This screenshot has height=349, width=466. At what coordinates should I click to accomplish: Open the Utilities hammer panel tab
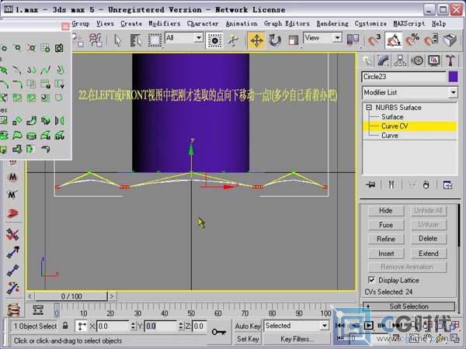click(450, 60)
